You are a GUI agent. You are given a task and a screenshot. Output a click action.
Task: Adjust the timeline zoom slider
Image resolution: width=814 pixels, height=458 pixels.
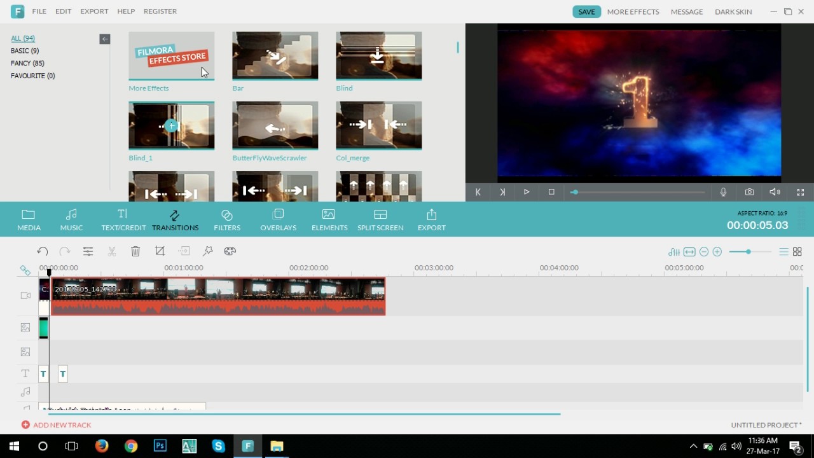click(749, 252)
